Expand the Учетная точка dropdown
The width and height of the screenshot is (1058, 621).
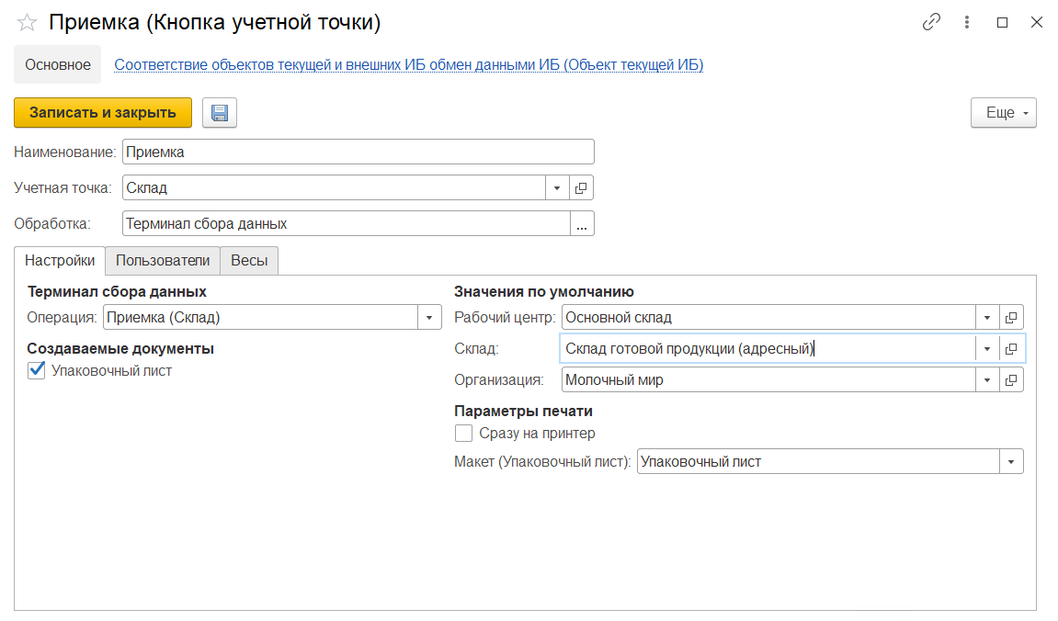coord(557,188)
